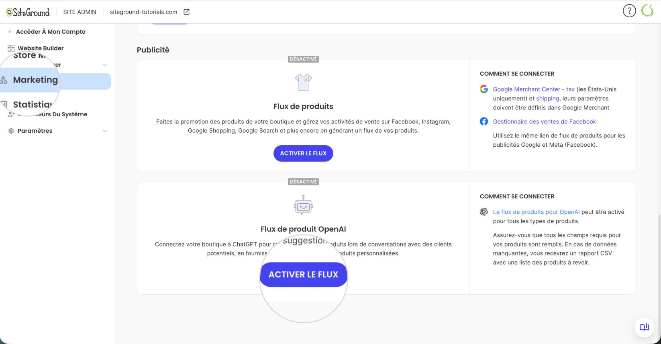
Task: Open Website Builder in sidebar
Action: pyautogui.click(x=41, y=48)
